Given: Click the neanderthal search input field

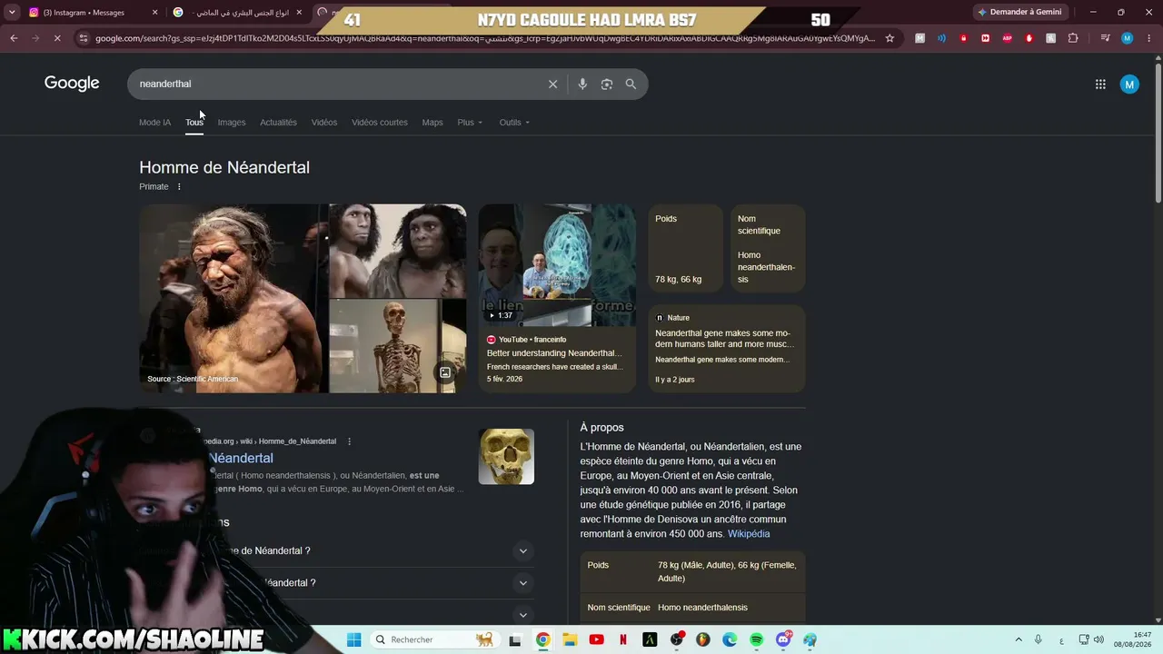Looking at the screenshot, I should coord(336,84).
